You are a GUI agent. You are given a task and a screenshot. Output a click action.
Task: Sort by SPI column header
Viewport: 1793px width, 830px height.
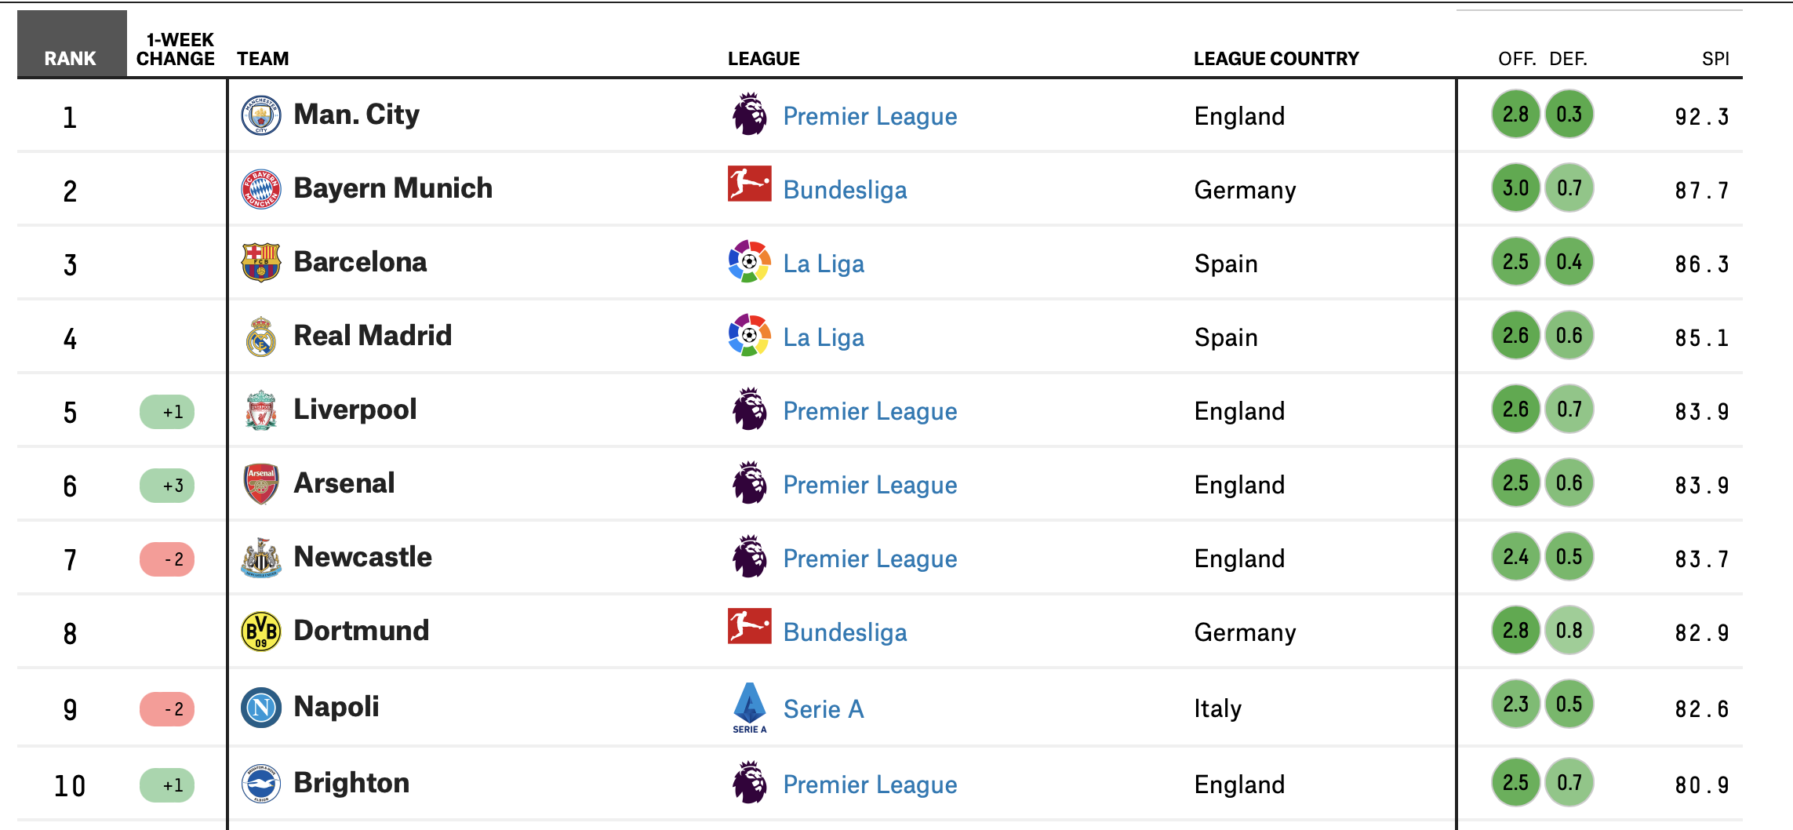tap(1715, 59)
